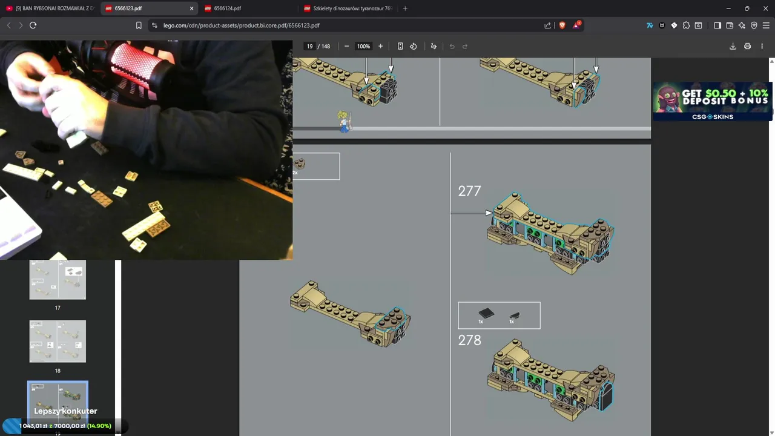Open the blue 7TV extension
The width and height of the screenshot is (775, 436).
[650, 25]
